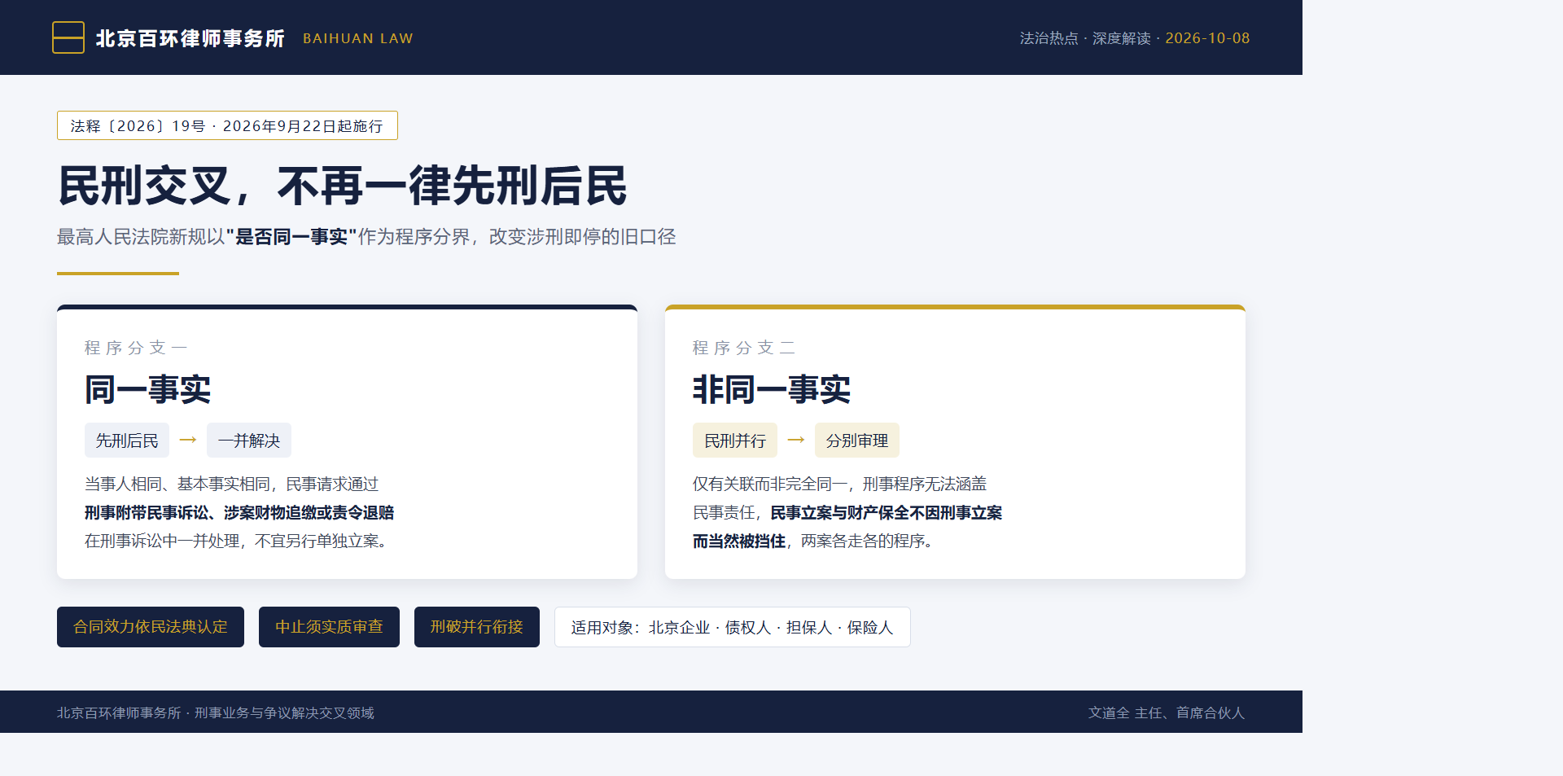Screen dimensions: 1563x776
Task: Click the arrow between 民刑并行 and 分别审理
Action: coord(796,440)
